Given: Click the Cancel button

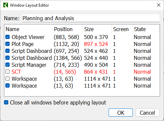Looking at the screenshot, I should 147,113.
